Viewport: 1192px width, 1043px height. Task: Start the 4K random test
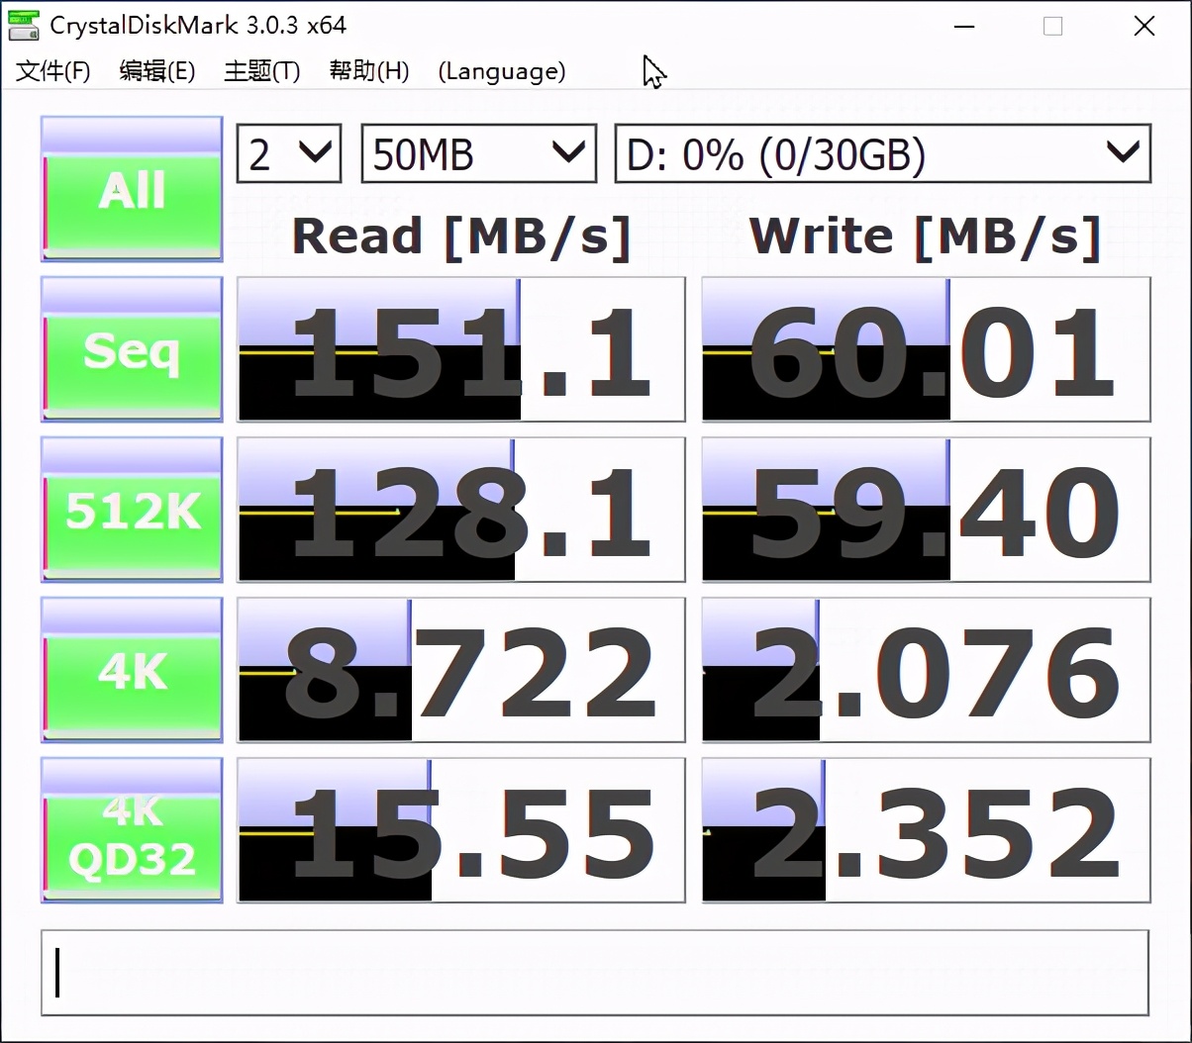tap(132, 670)
